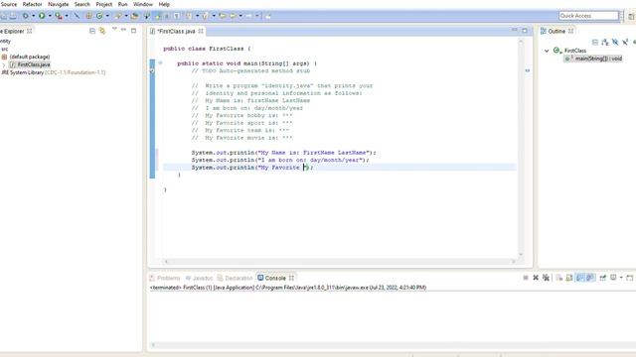Click the New Java Class green icon
The height and width of the screenshot is (357, 636).
(x=99, y=16)
